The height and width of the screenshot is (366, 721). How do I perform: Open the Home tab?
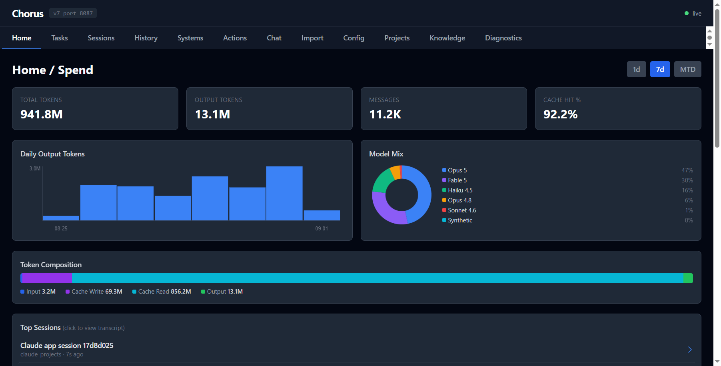tap(22, 38)
